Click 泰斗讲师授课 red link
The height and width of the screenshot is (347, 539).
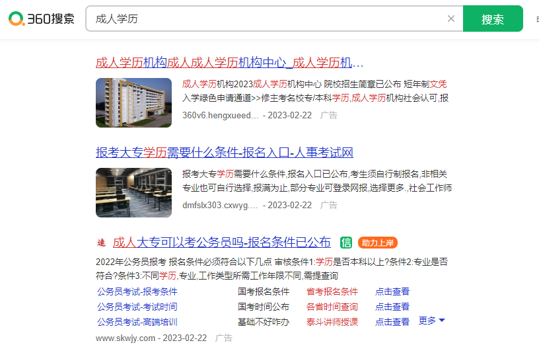332,322
